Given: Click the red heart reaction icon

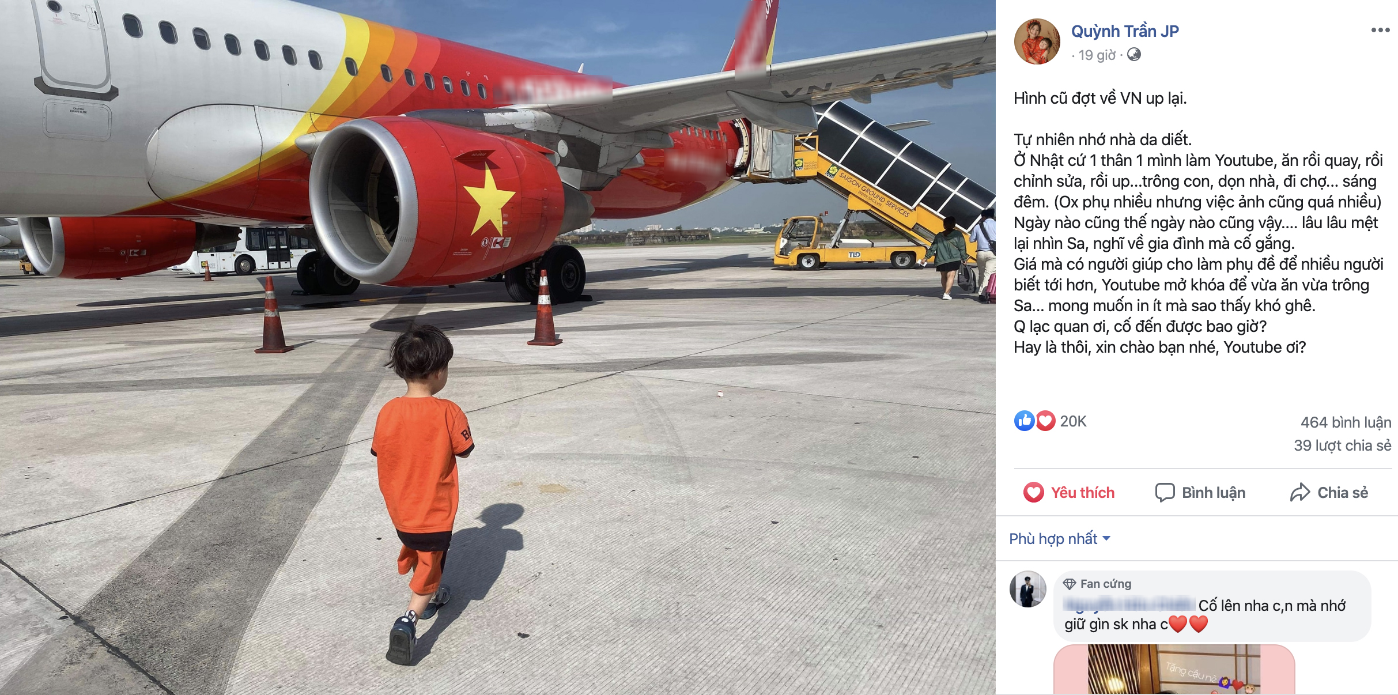Looking at the screenshot, I should [x=1045, y=421].
